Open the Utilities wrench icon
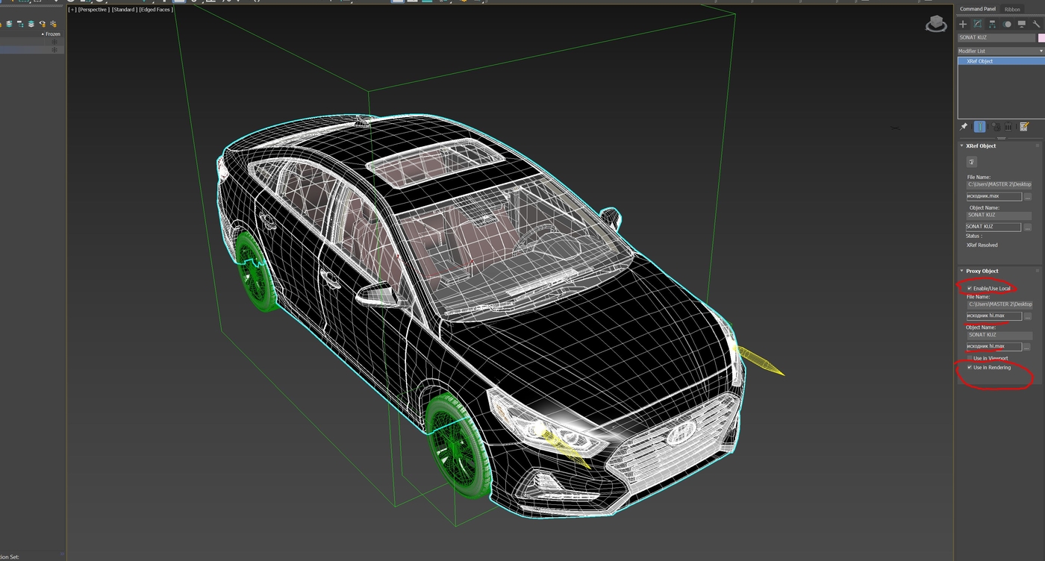The width and height of the screenshot is (1045, 561). [x=1037, y=24]
